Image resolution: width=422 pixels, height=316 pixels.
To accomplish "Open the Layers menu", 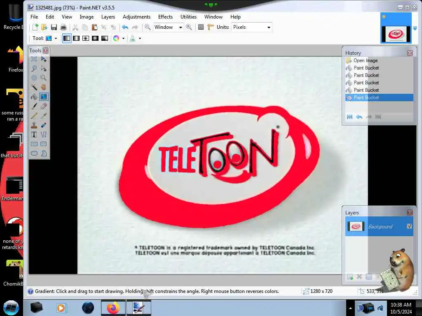I will [x=108, y=16].
